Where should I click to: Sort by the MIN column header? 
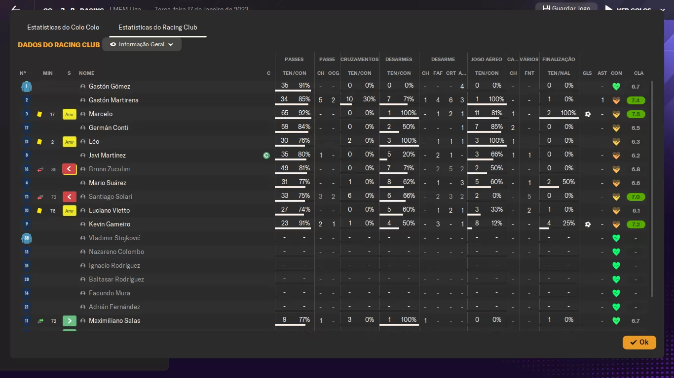coord(47,73)
